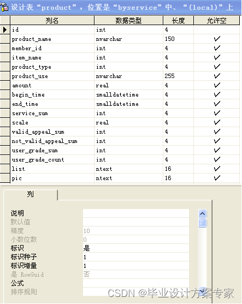Open real data type cell of amount
Image resolution: width=242 pixels, height=304 pixels.
click(x=129, y=86)
